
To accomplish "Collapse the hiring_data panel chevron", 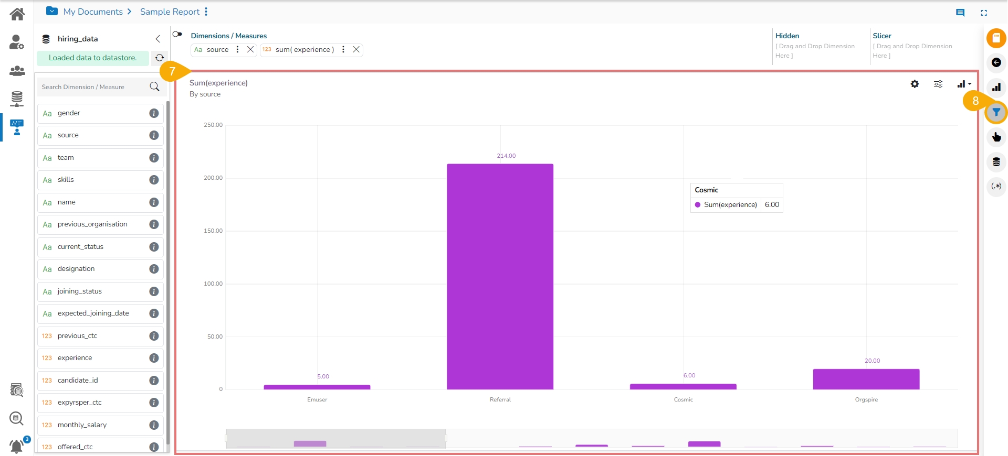I will [157, 39].
